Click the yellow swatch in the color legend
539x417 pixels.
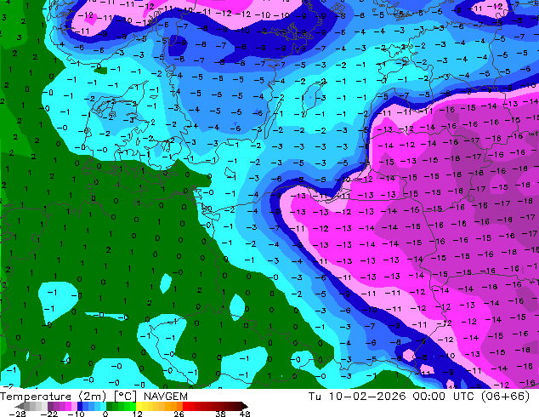(x=139, y=406)
